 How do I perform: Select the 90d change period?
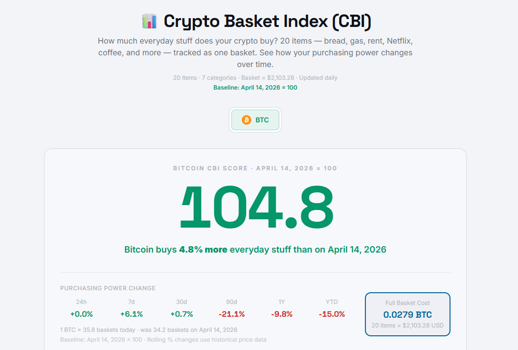232,302
